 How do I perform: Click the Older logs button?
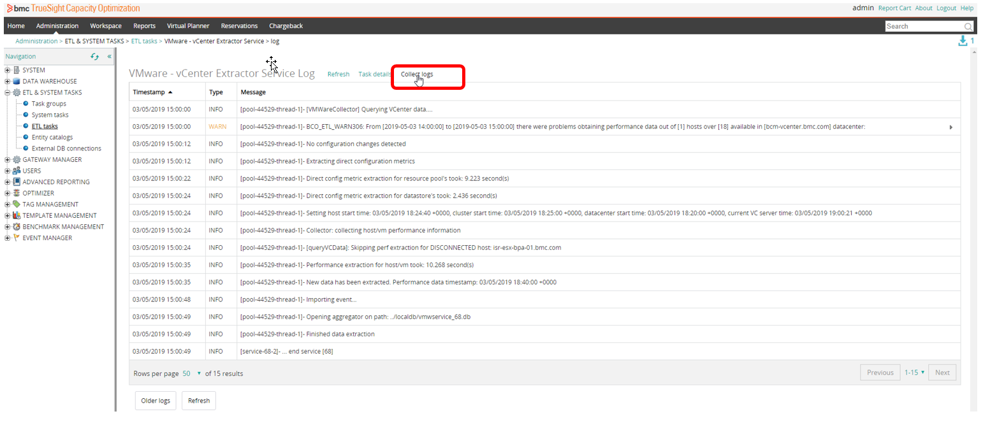[156, 401]
